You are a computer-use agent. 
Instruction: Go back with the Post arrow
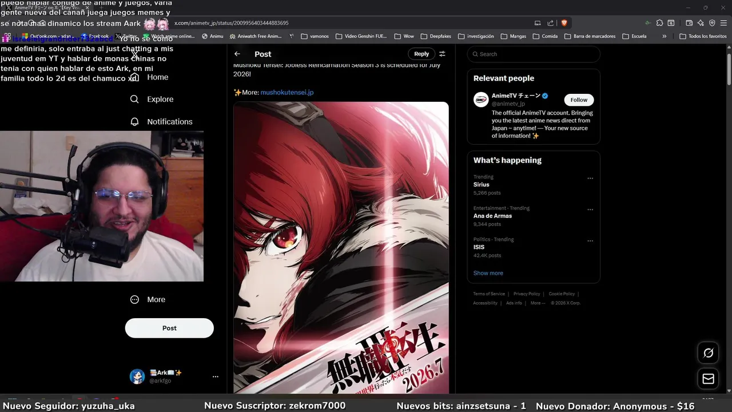(237, 54)
